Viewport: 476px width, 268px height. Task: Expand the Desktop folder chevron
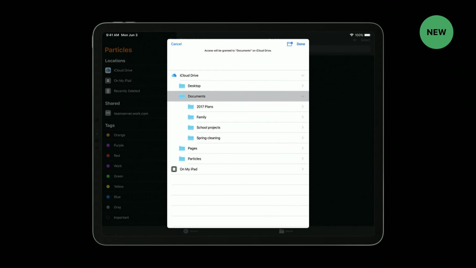303,86
